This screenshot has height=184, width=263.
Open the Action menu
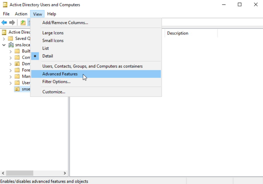[21, 14]
